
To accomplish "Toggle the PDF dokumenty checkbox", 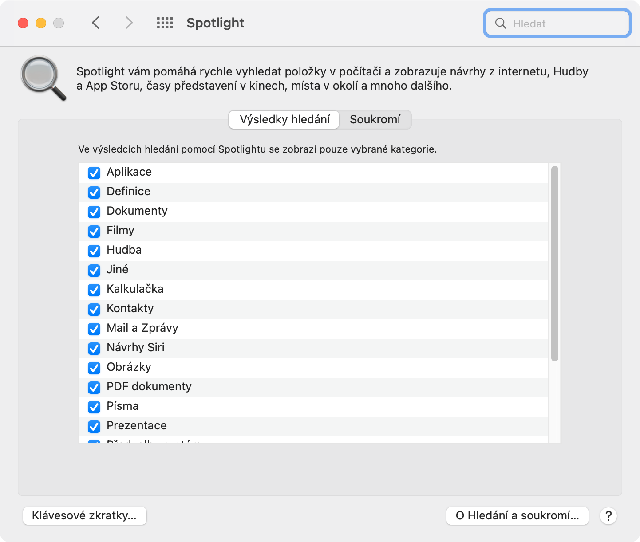I will point(94,387).
